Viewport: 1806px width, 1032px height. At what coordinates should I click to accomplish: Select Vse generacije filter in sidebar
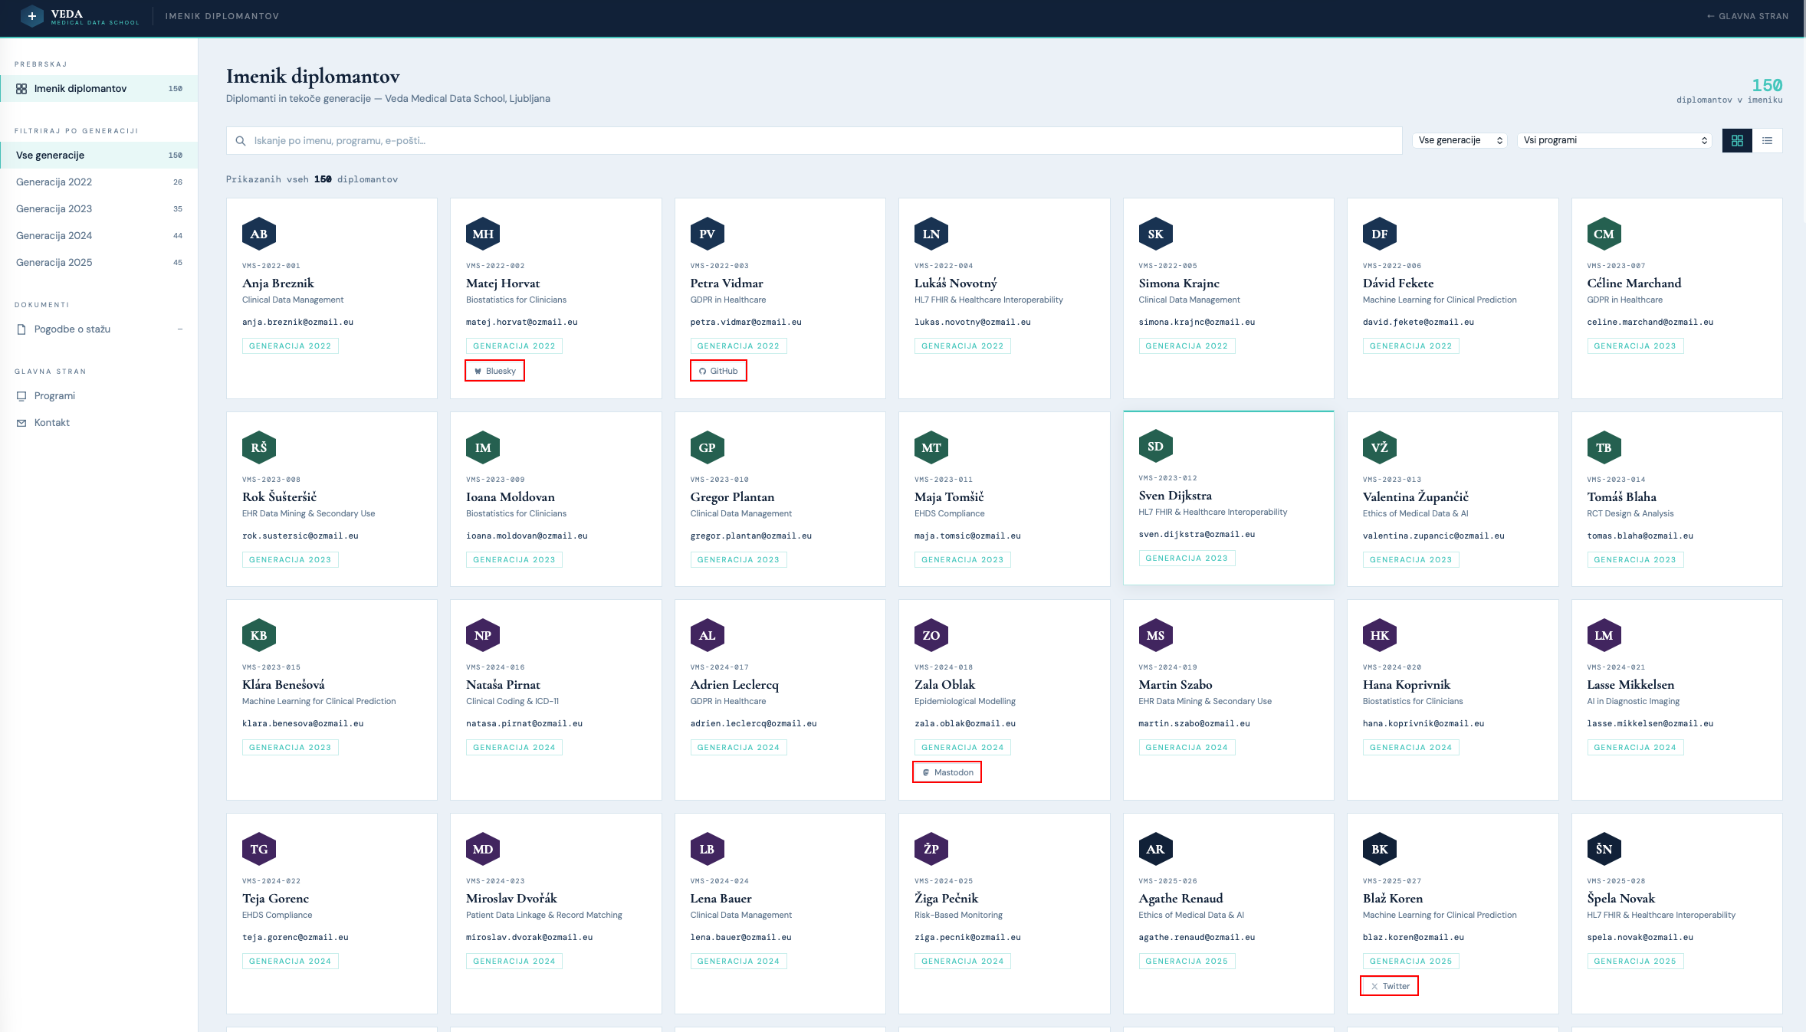click(x=99, y=156)
